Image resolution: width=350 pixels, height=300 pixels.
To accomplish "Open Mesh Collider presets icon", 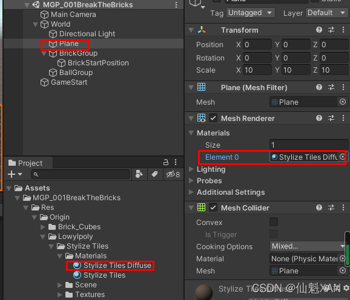I will [x=331, y=207].
